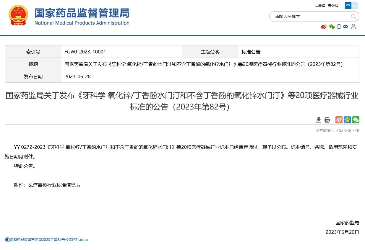Screen dimensions: 365x250
Task: Print the page with the printer icon
Action: pos(327,120)
